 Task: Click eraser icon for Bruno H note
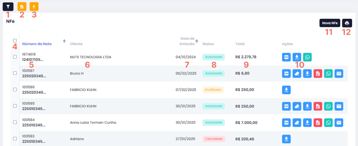click(297, 73)
